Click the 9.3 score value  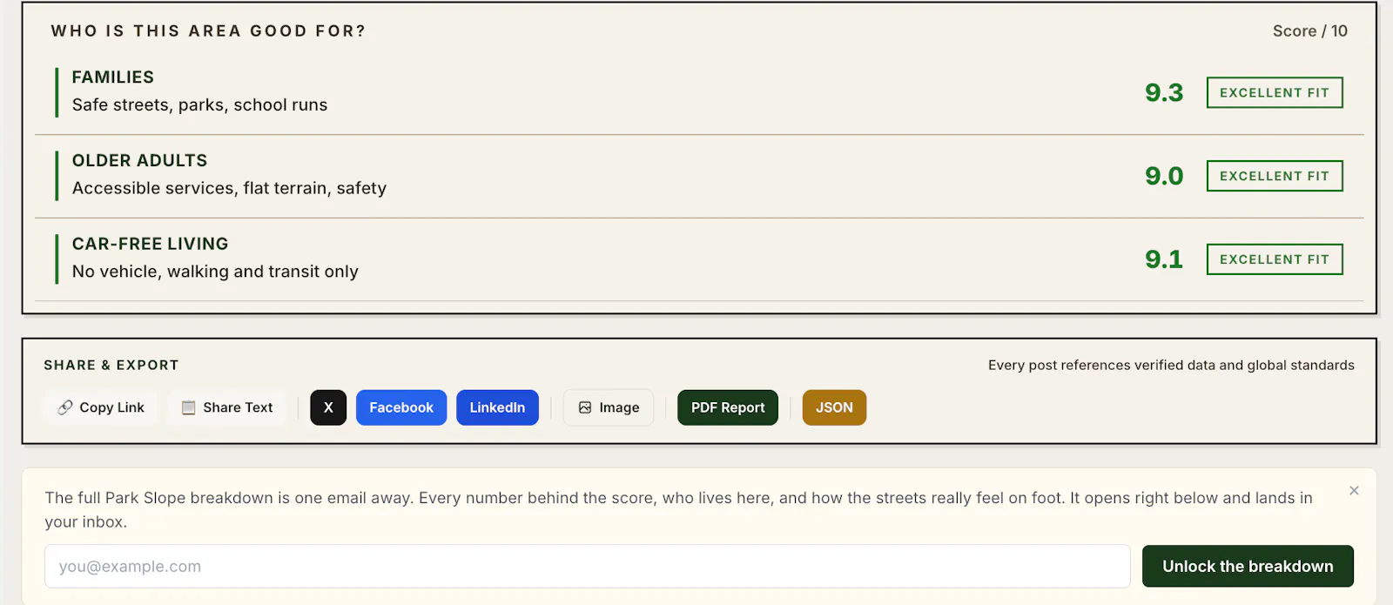pyautogui.click(x=1164, y=92)
